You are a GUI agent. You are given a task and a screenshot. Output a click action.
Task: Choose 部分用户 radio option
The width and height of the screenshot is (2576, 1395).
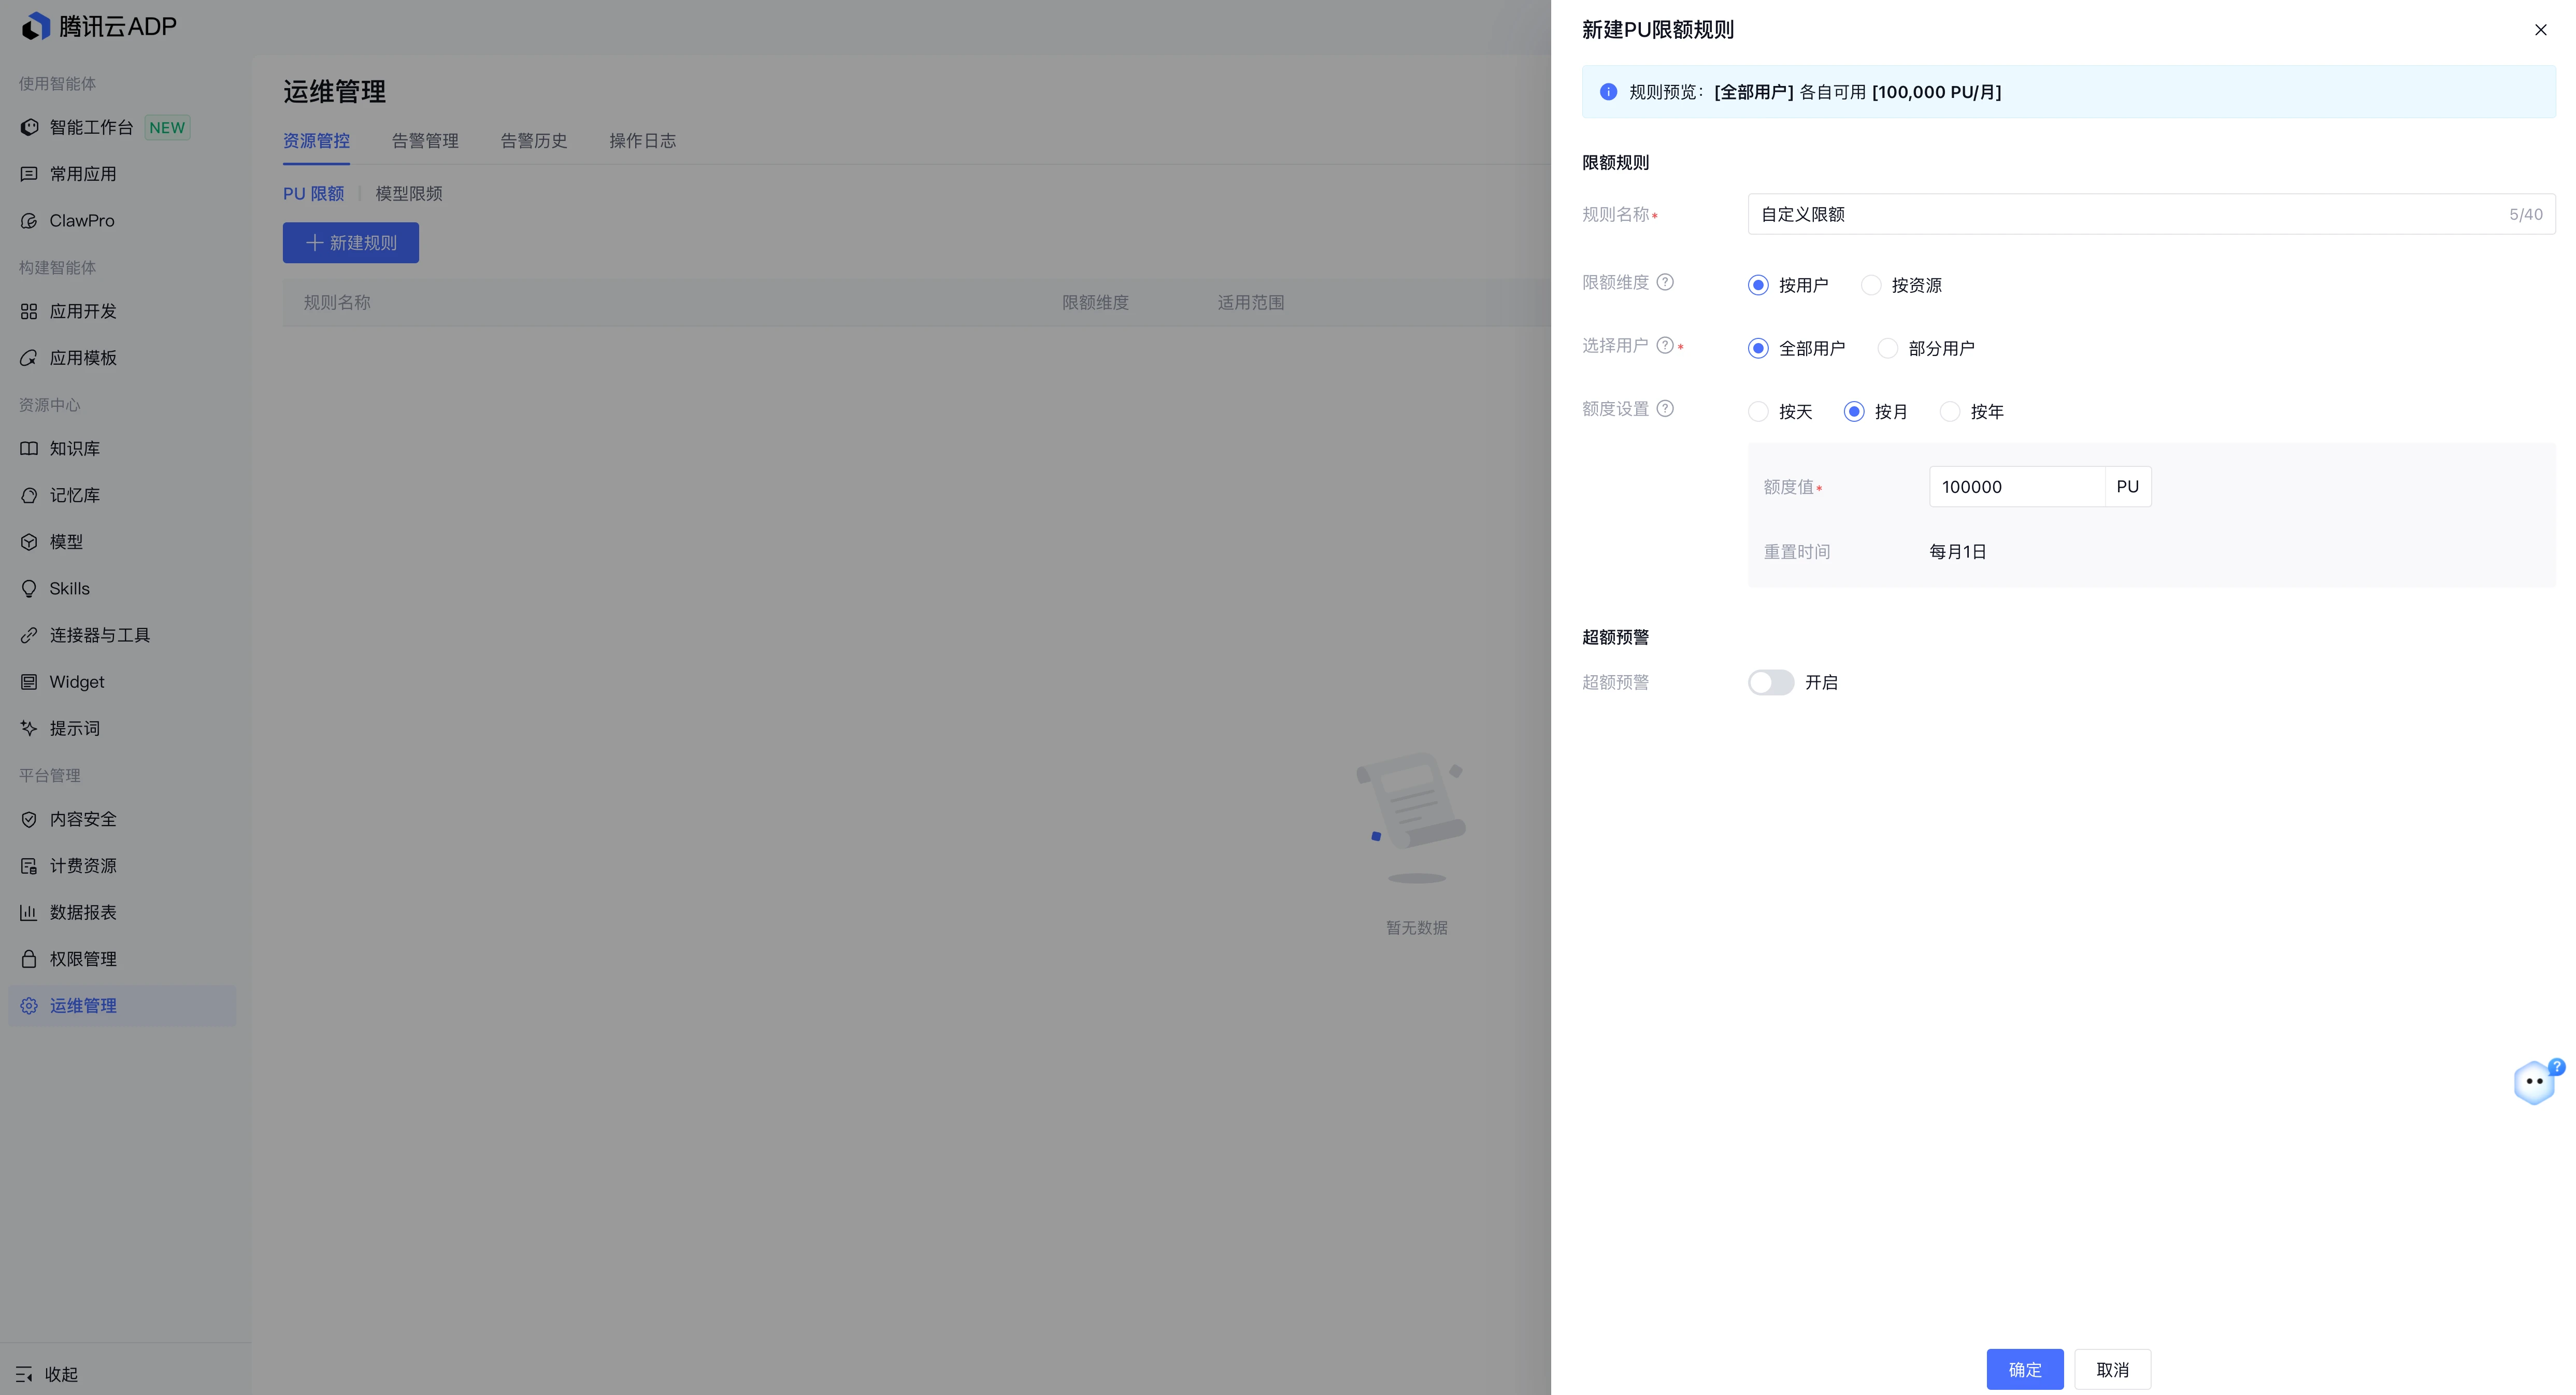(x=1926, y=348)
